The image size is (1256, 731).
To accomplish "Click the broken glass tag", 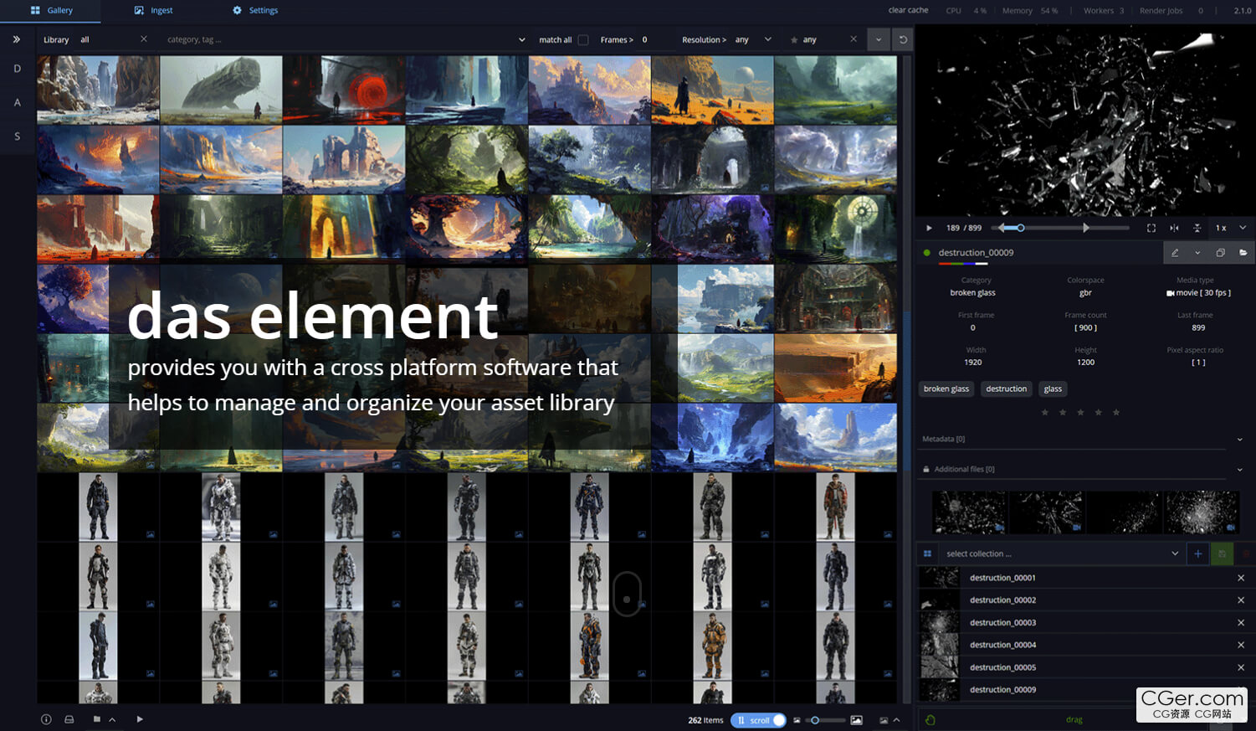I will click(946, 389).
